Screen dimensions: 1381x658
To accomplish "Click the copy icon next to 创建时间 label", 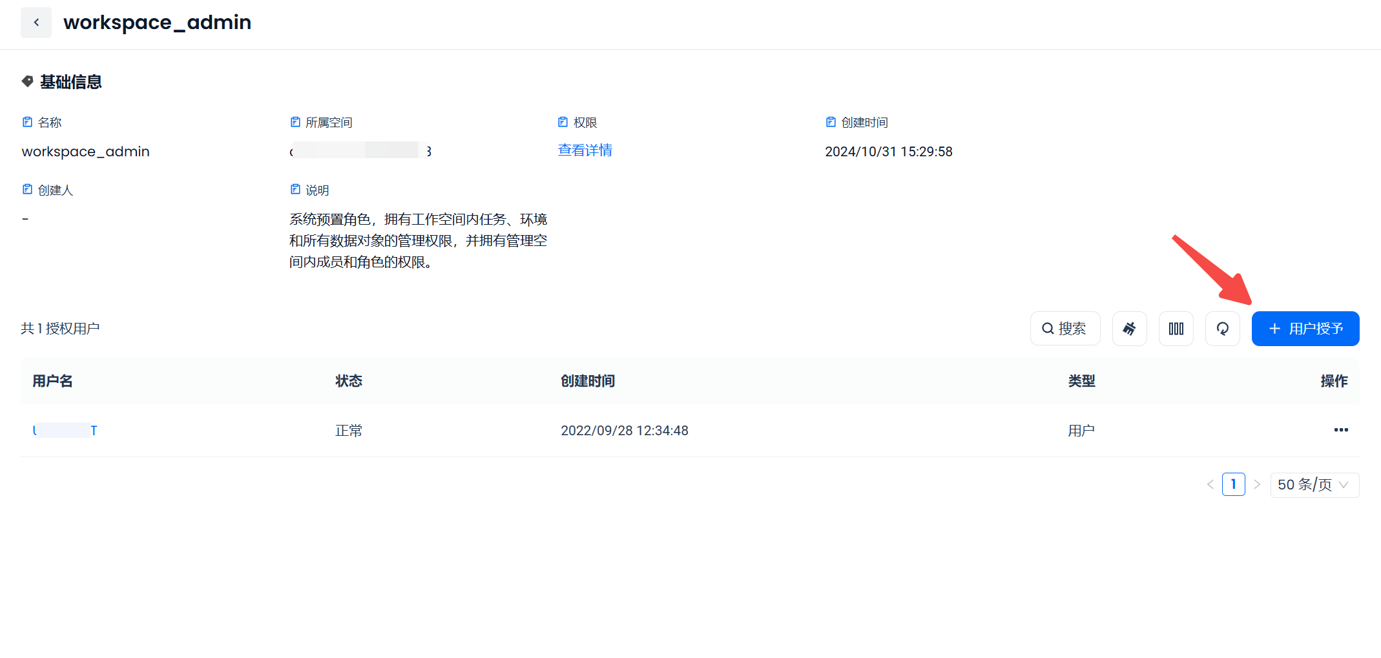I will click(831, 122).
